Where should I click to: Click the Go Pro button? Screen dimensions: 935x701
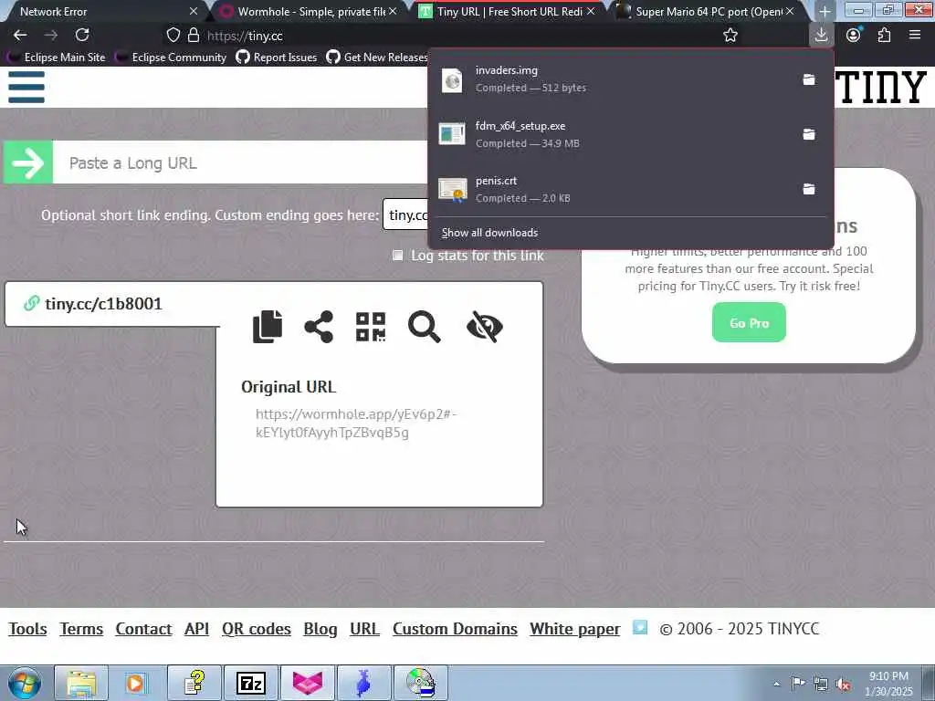(x=749, y=322)
